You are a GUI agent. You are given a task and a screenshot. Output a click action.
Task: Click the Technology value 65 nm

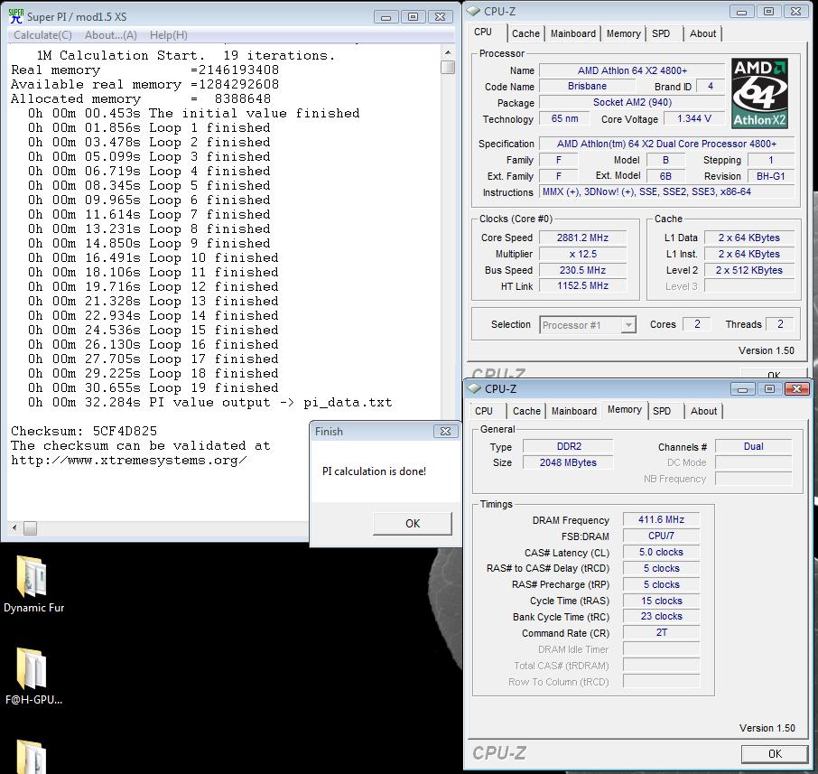[x=564, y=119]
